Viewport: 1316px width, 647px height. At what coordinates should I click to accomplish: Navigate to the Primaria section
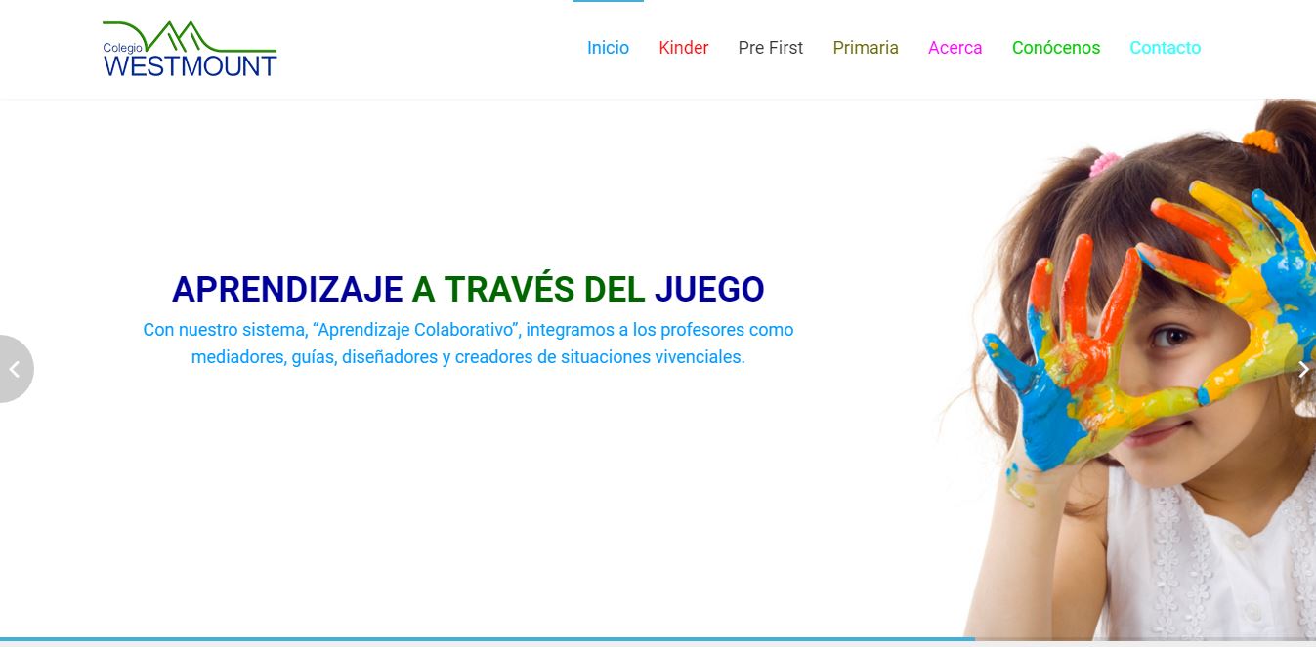pos(865,48)
